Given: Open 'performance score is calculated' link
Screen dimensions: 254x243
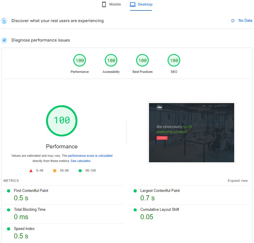Looking at the screenshot, I should click(x=90, y=156).
